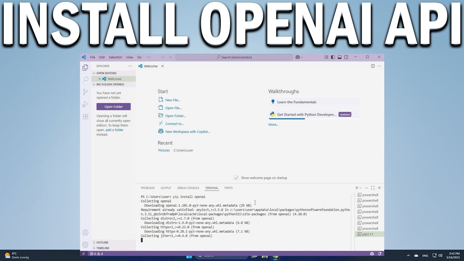Open the Explorer view in activity bar

pyautogui.click(x=85, y=67)
